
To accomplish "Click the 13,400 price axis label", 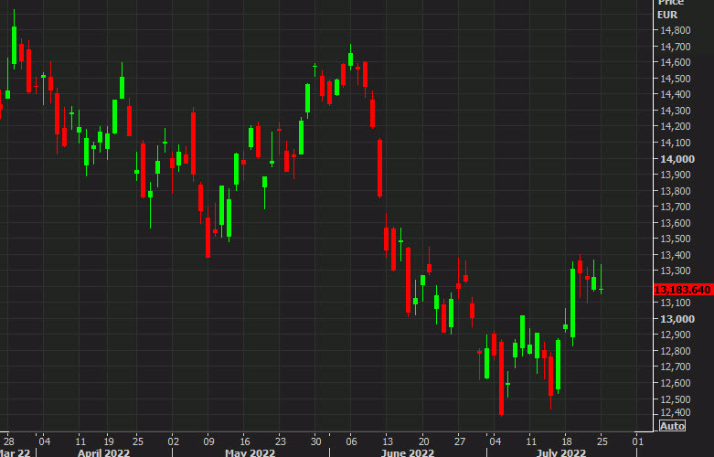I will point(676,255).
